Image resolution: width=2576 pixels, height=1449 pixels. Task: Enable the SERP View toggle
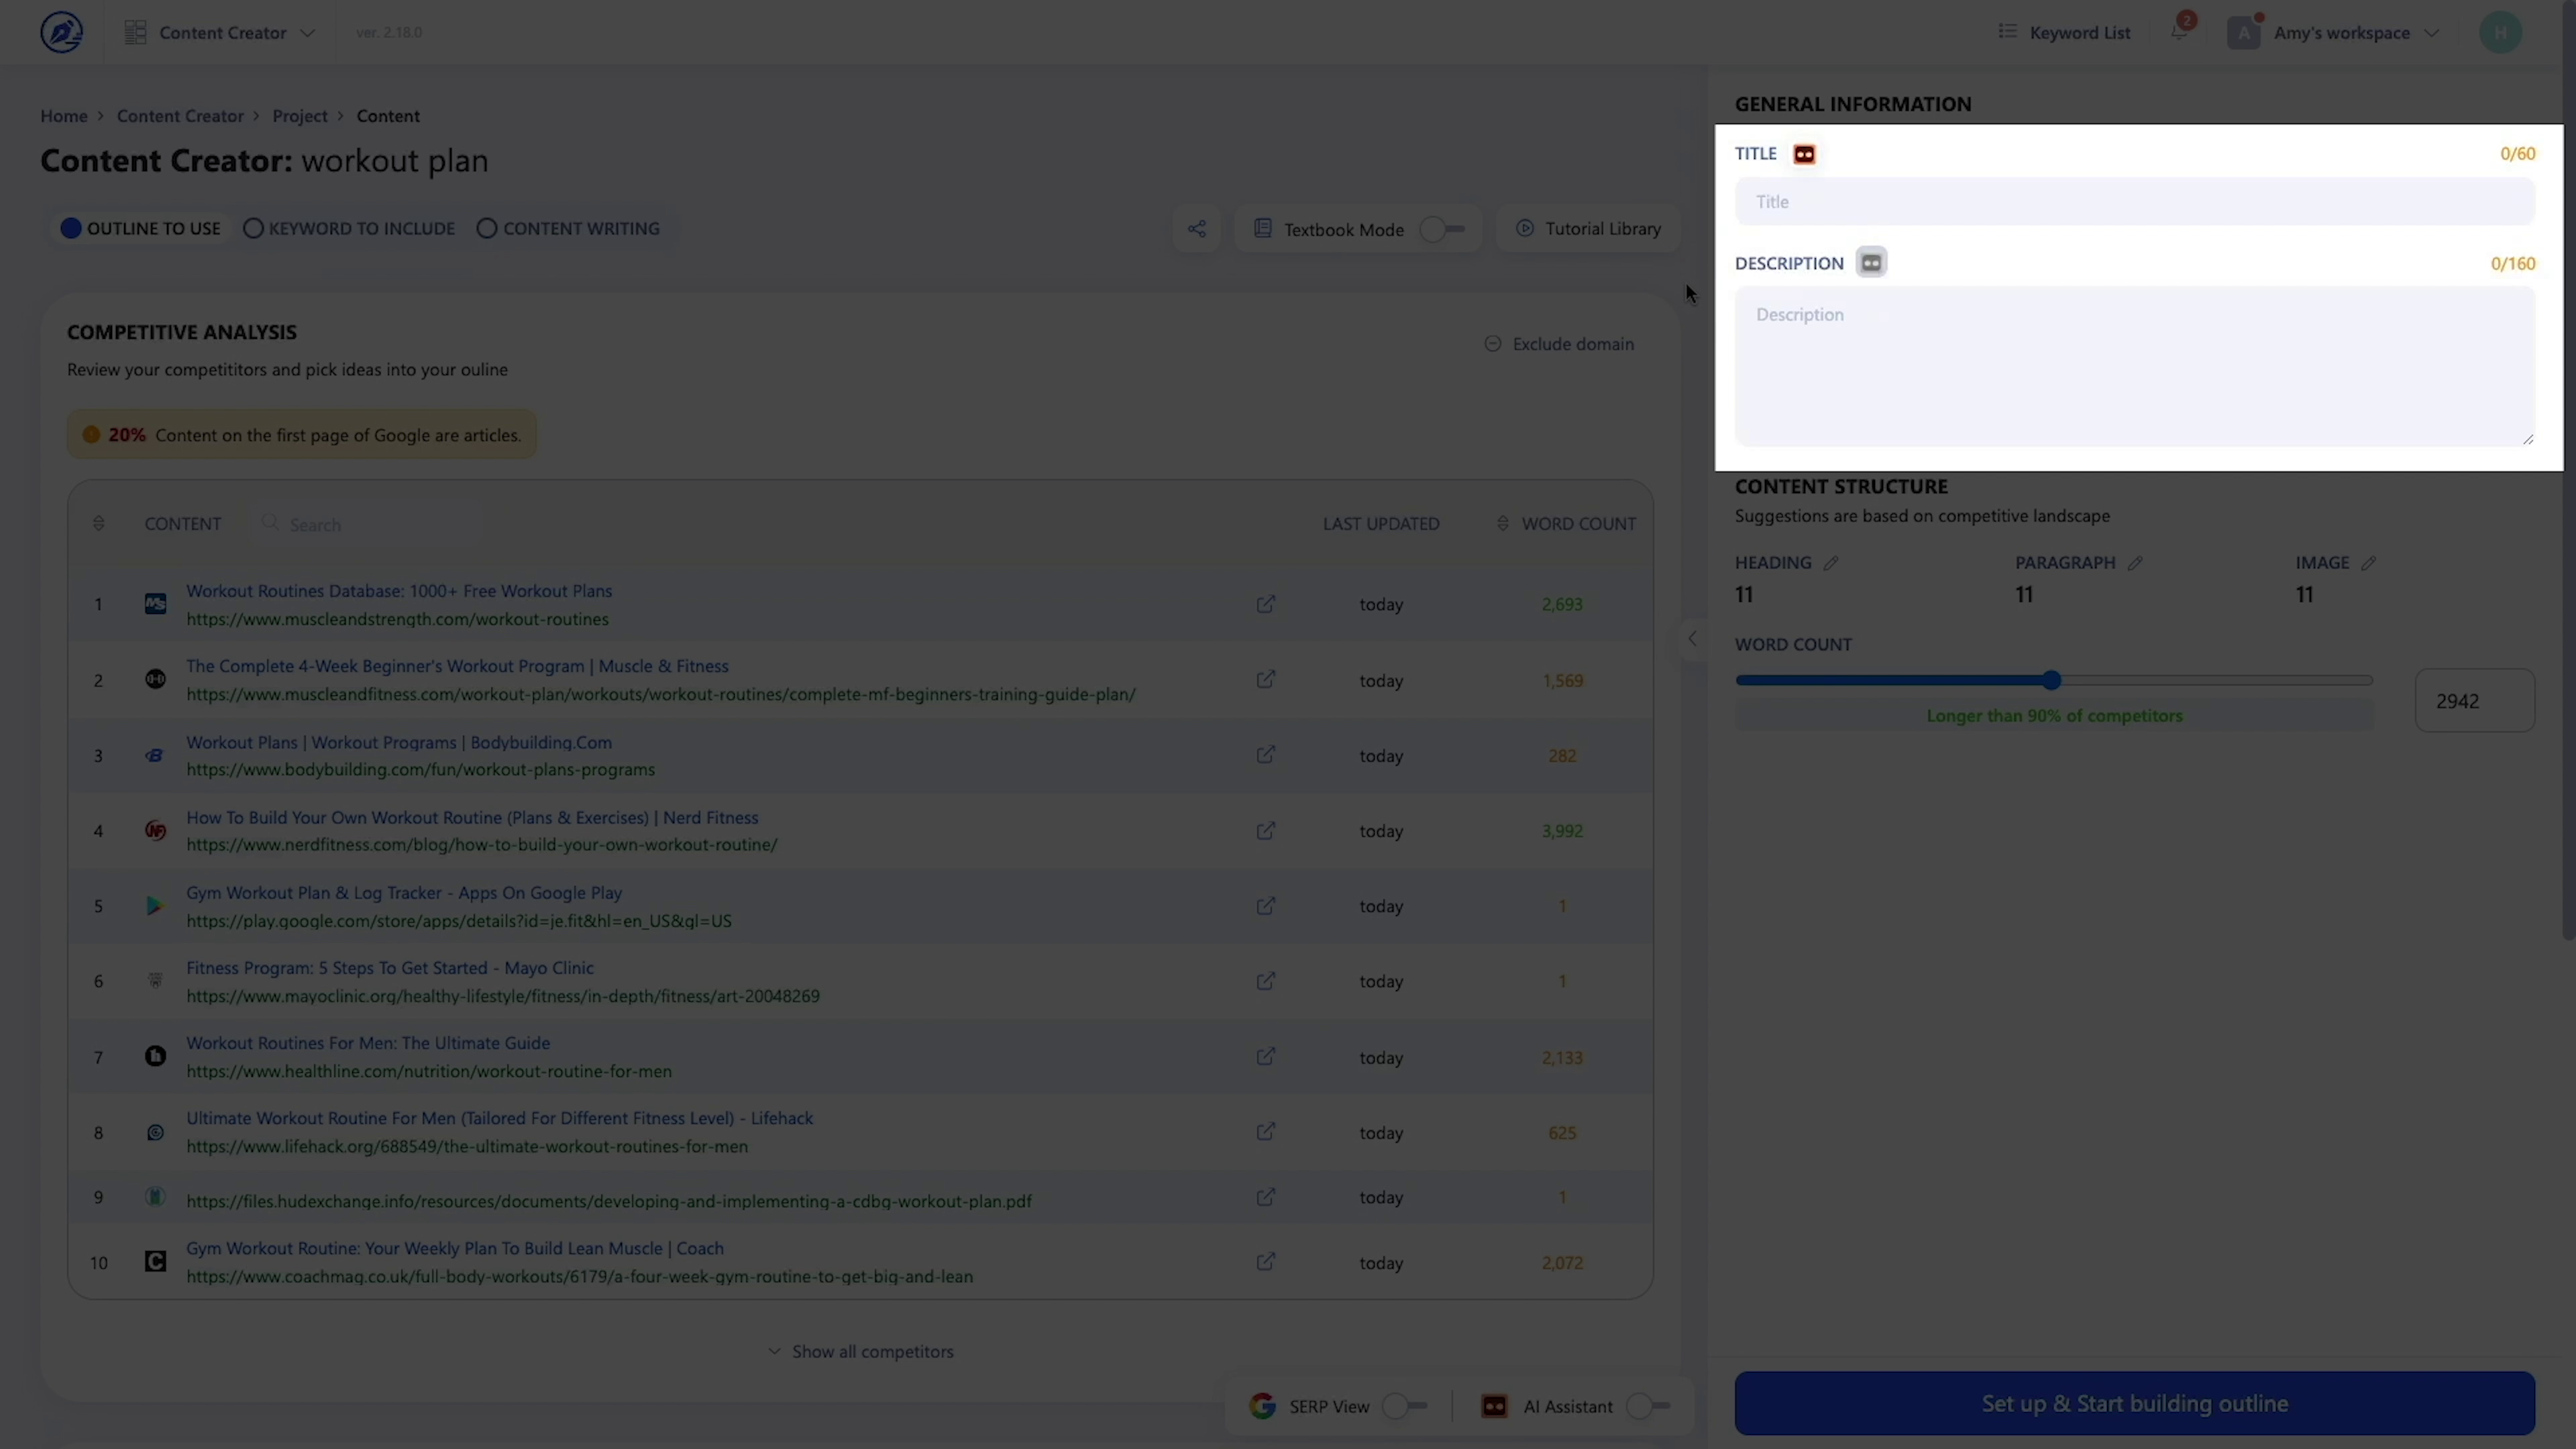pos(1404,1406)
